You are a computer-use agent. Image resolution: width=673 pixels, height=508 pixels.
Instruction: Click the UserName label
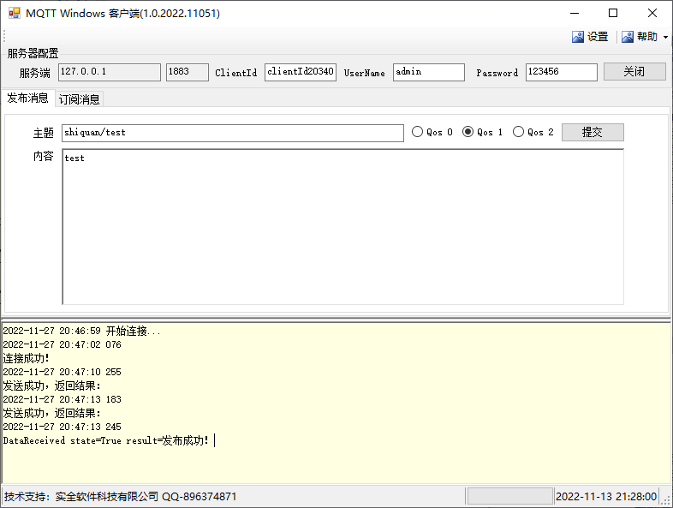pyautogui.click(x=364, y=73)
